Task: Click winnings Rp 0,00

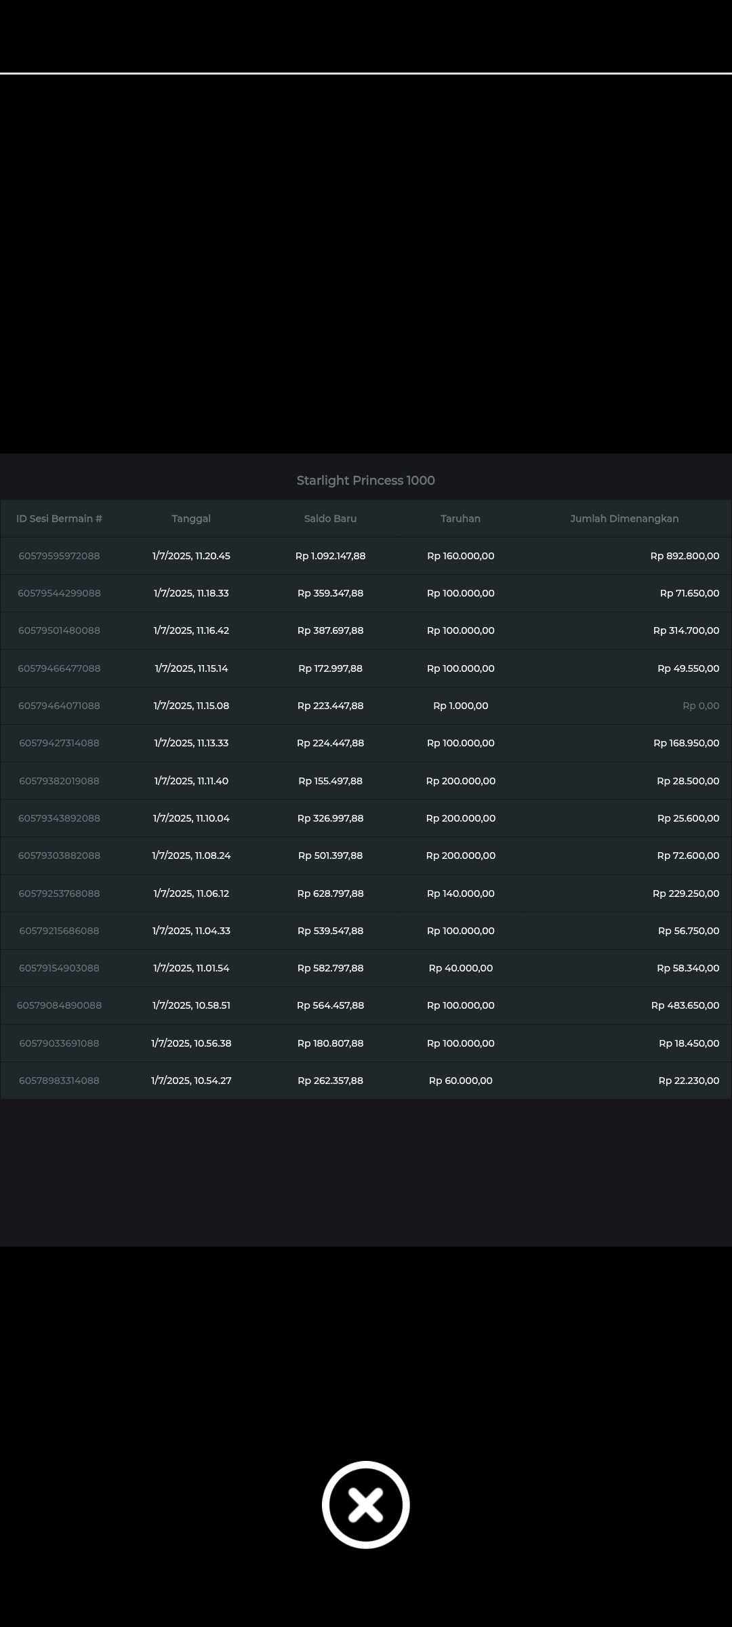Action: [701, 706]
